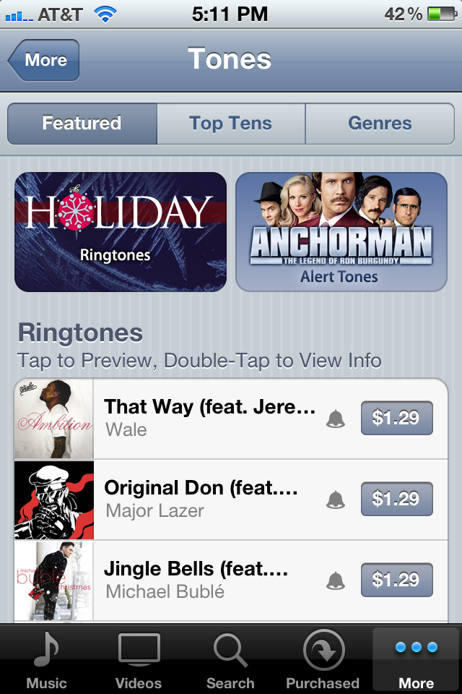The height and width of the screenshot is (694, 462).
Task: Switch to Top Tens segment
Action: [x=231, y=124]
